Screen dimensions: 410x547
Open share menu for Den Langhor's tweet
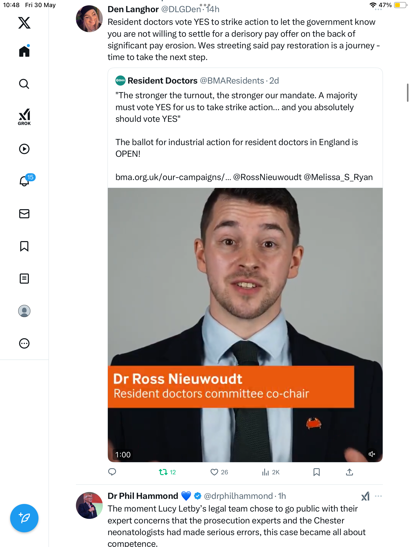[x=350, y=472]
